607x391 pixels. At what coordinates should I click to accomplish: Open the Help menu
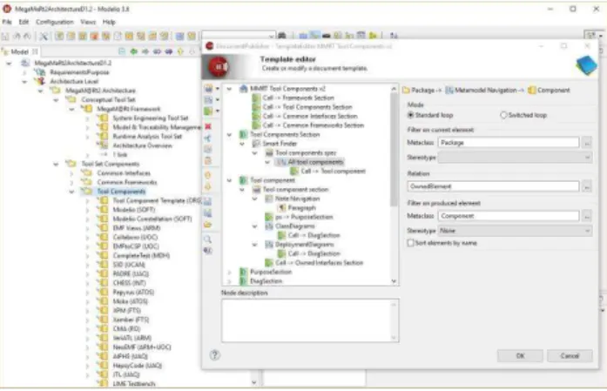point(109,22)
